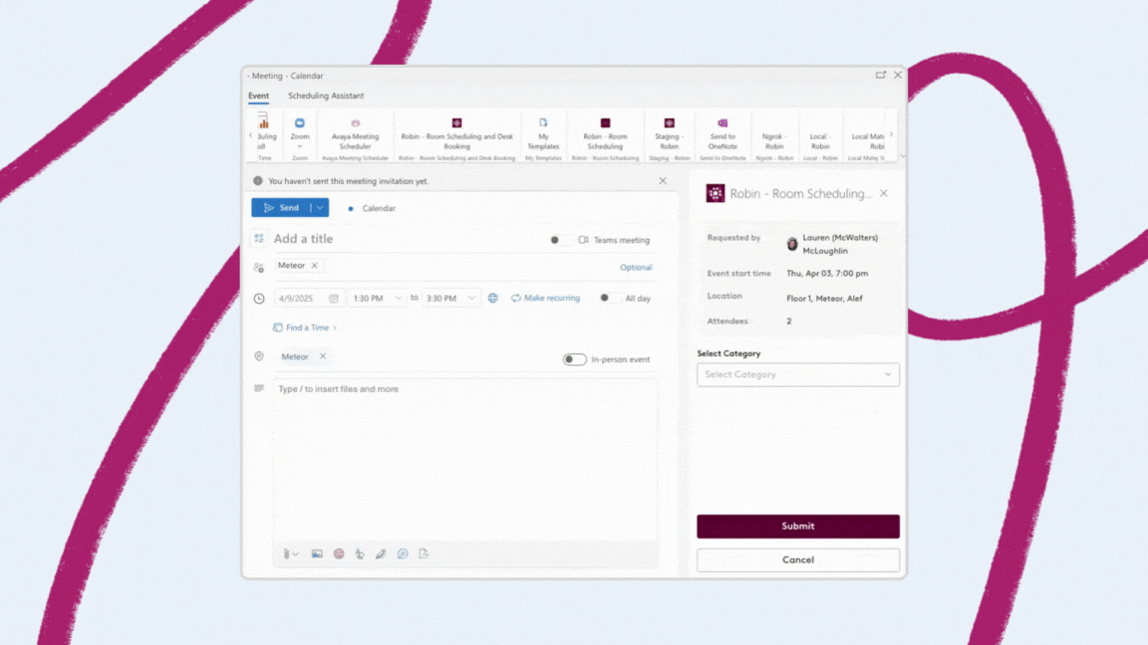
Task: Click the time zones globe icon
Action: 492,299
